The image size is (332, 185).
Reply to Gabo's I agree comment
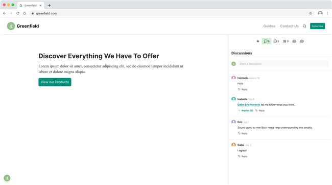[243, 156]
